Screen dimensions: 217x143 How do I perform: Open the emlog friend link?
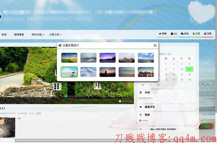[146, 120]
